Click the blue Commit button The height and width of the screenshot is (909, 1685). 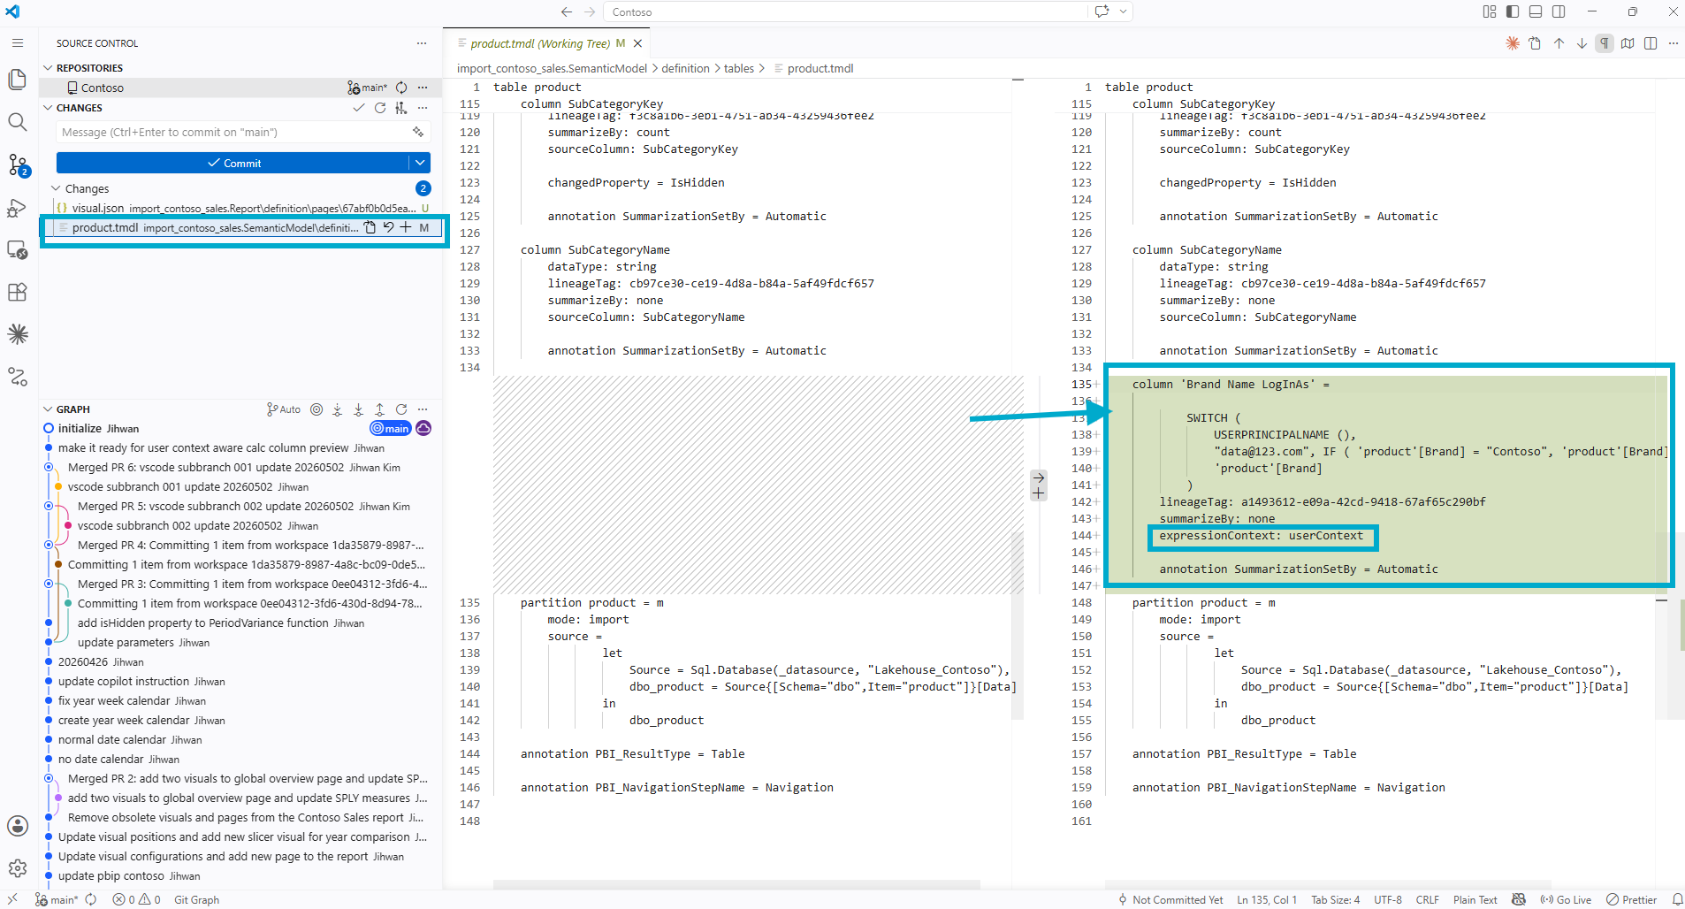[x=233, y=163]
